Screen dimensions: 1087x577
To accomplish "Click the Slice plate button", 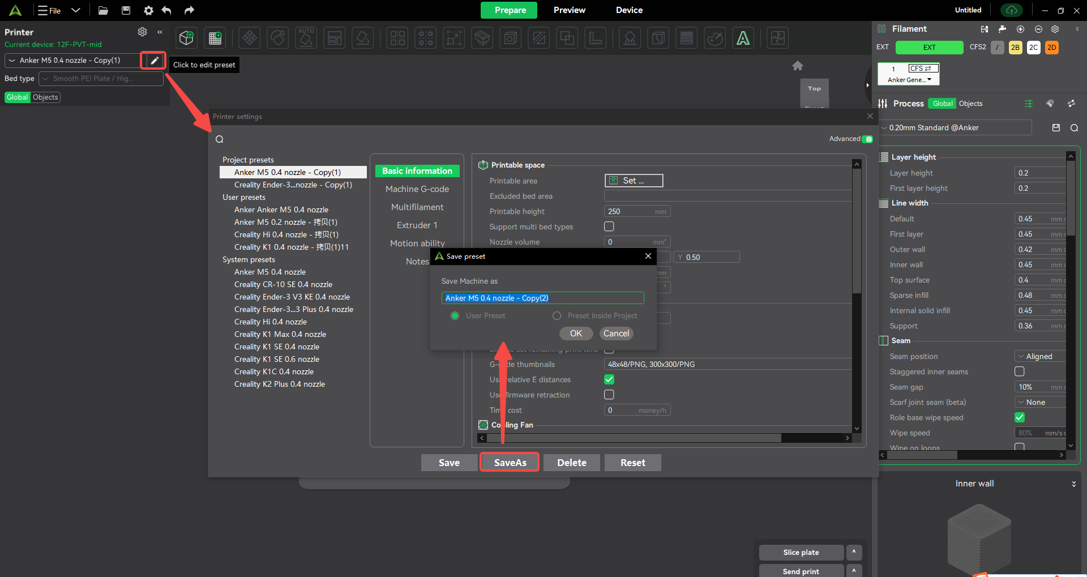I will (x=801, y=552).
